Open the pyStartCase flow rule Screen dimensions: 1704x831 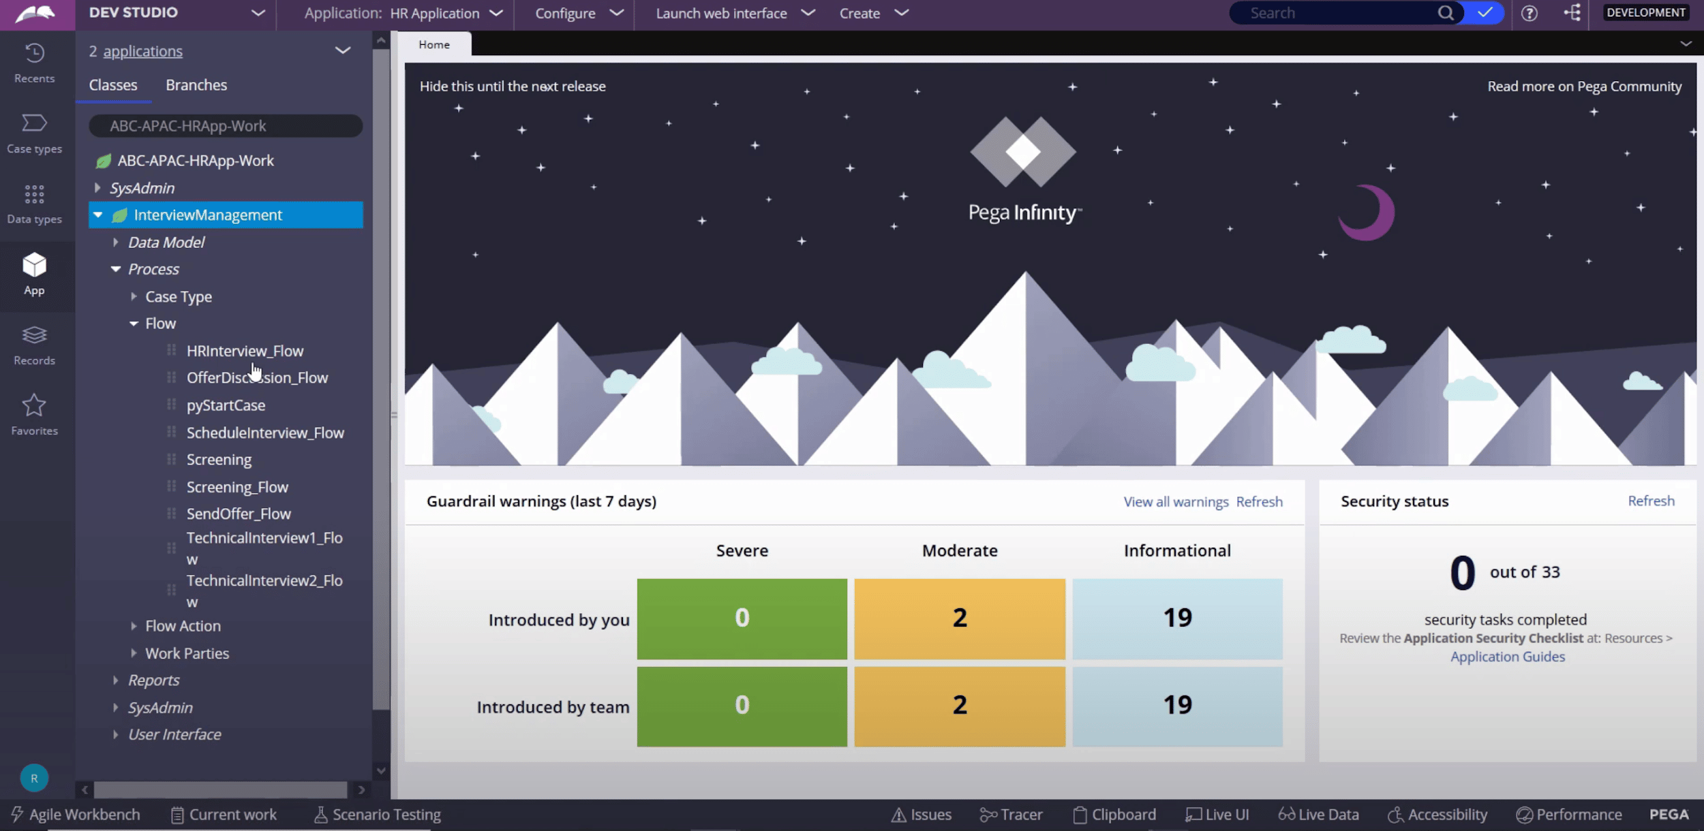pos(226,405)
